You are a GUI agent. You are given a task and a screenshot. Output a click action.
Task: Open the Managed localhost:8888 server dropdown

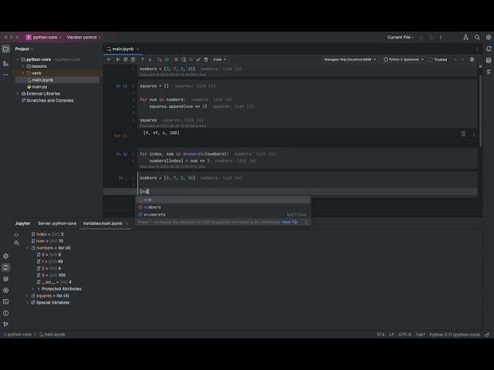[x=350, y=59]
